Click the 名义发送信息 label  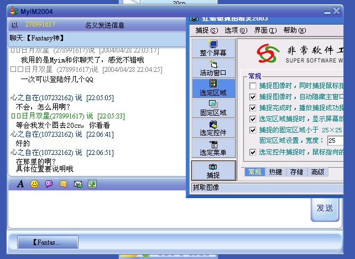(x=105, y=25)
